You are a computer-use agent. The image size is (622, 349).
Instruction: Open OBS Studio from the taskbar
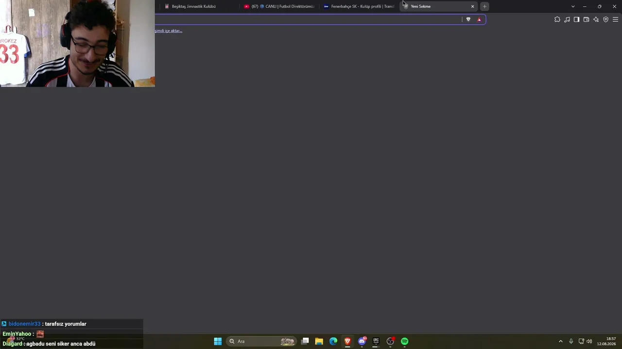[x=390, y=341]
